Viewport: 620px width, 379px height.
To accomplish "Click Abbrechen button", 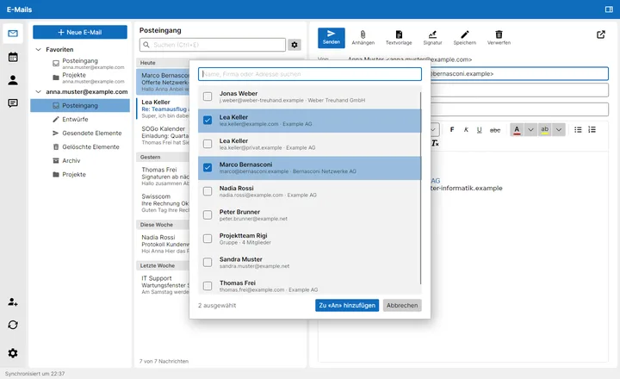I will (x=402, y=306).
